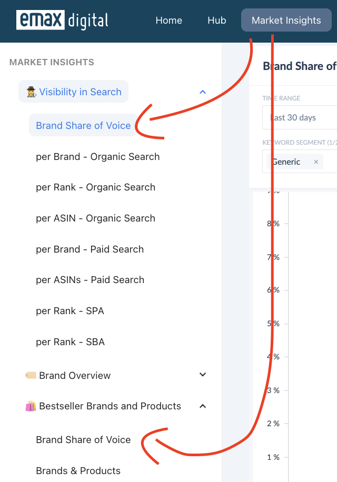Open per Brand - Paid Search
The image size is (337, 482).
90,249
